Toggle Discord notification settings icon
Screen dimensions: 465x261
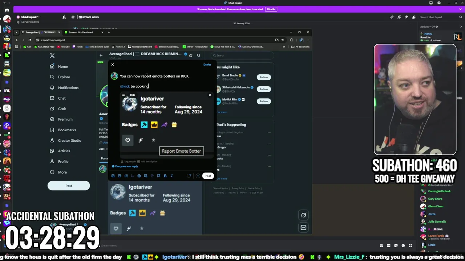tap(399, 17)
